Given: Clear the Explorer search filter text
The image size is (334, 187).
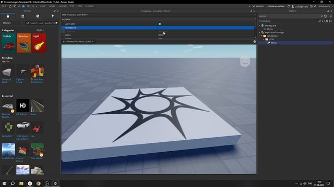Looking at the screenshot, I should [x=321, y=16].
